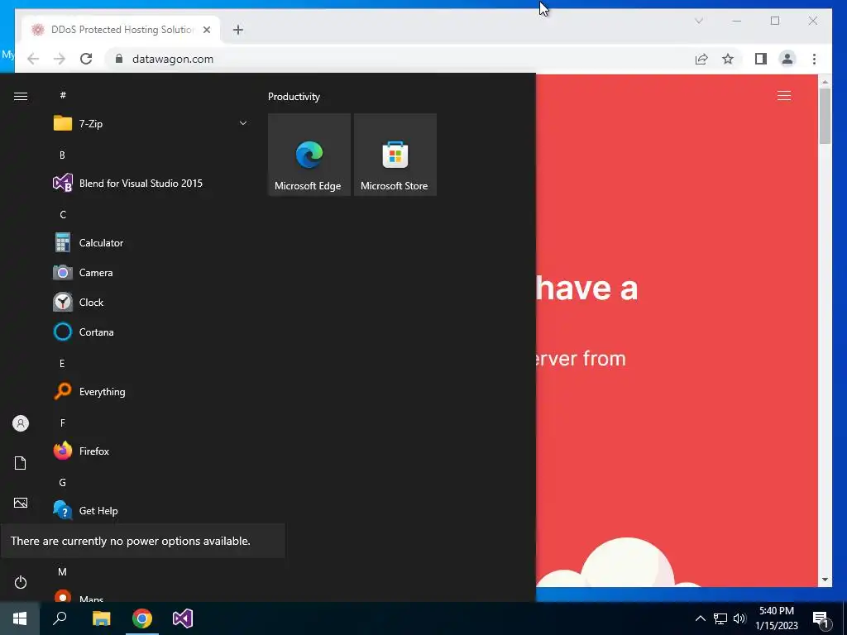Go forward in Chrome
The width and height of the screenshot is (847, 635).
tap(60, 59)
